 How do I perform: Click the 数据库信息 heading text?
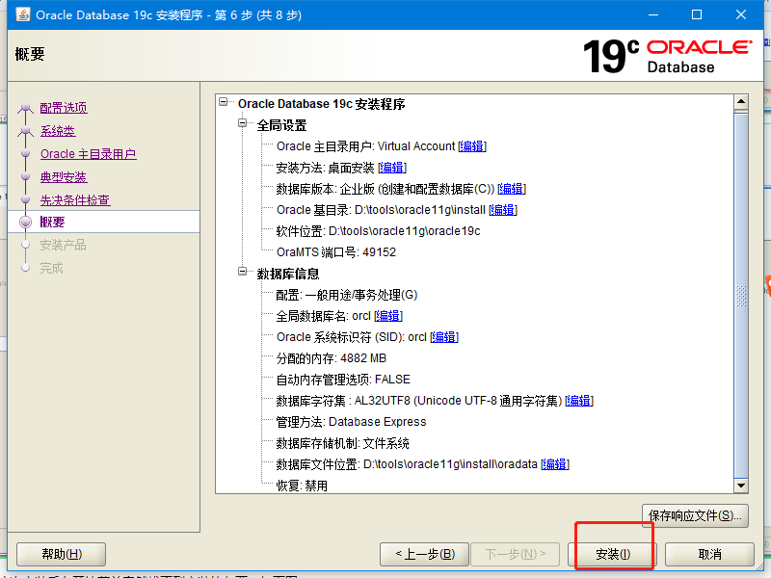pyautogui.click(x=288, y=274)
